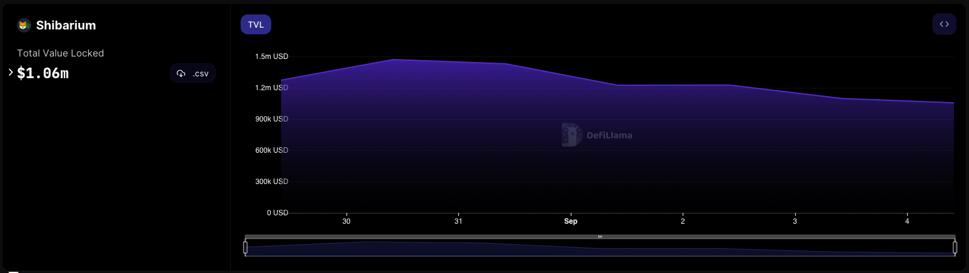Click the 600k USD y-axis label
The image size is (969, 273).
click(x=271, y=150)
